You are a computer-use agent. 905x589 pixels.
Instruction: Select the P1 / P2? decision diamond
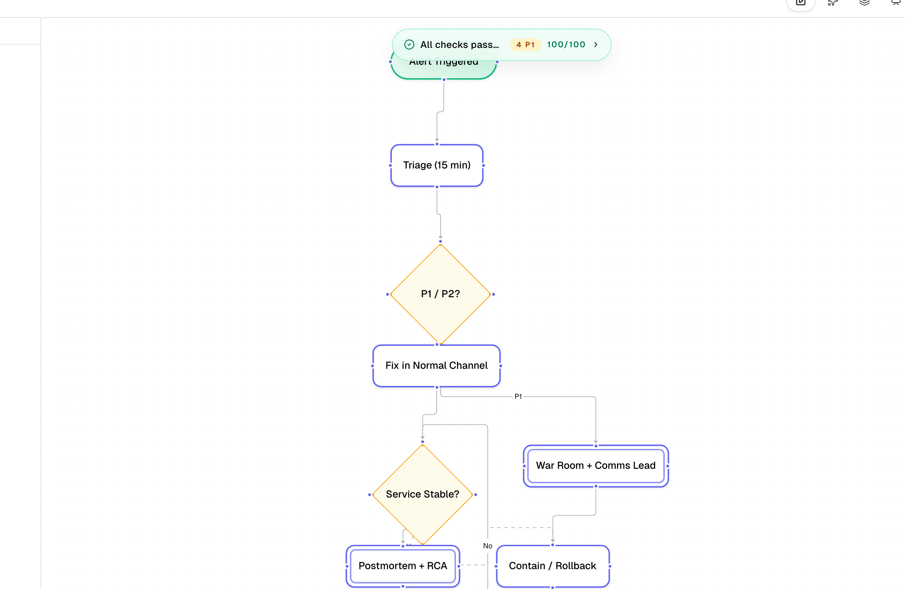click(441, 294)
